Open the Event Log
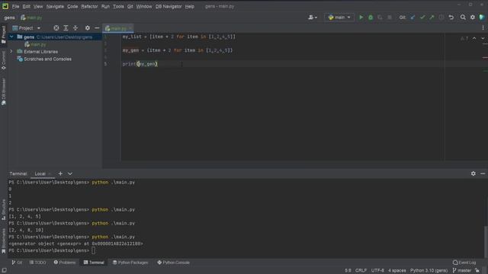The width and height of the screenshot is (488, 274). point(464,263)
